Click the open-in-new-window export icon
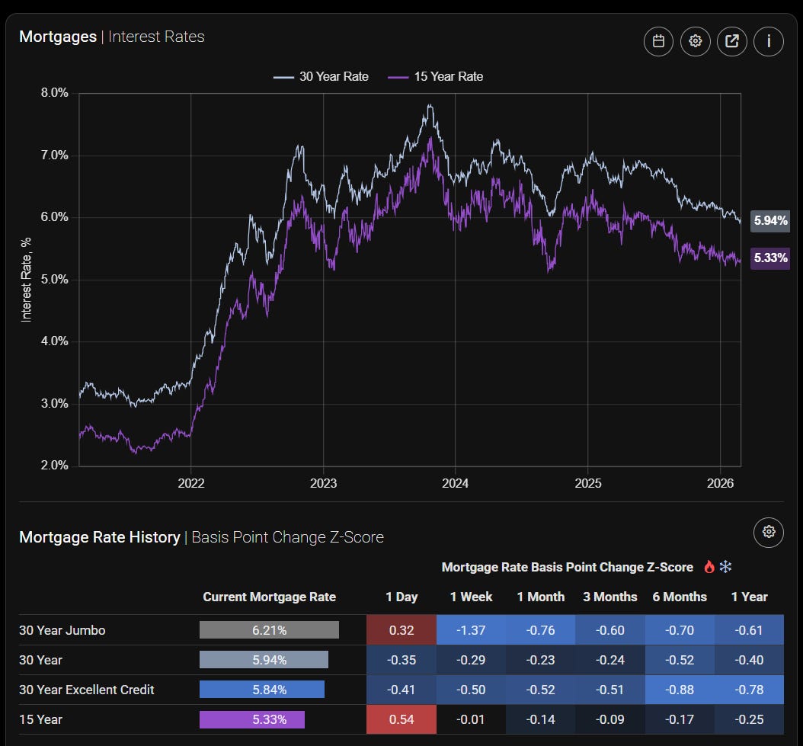The width and height of the screenshot is (803, 746). (732, 41)
